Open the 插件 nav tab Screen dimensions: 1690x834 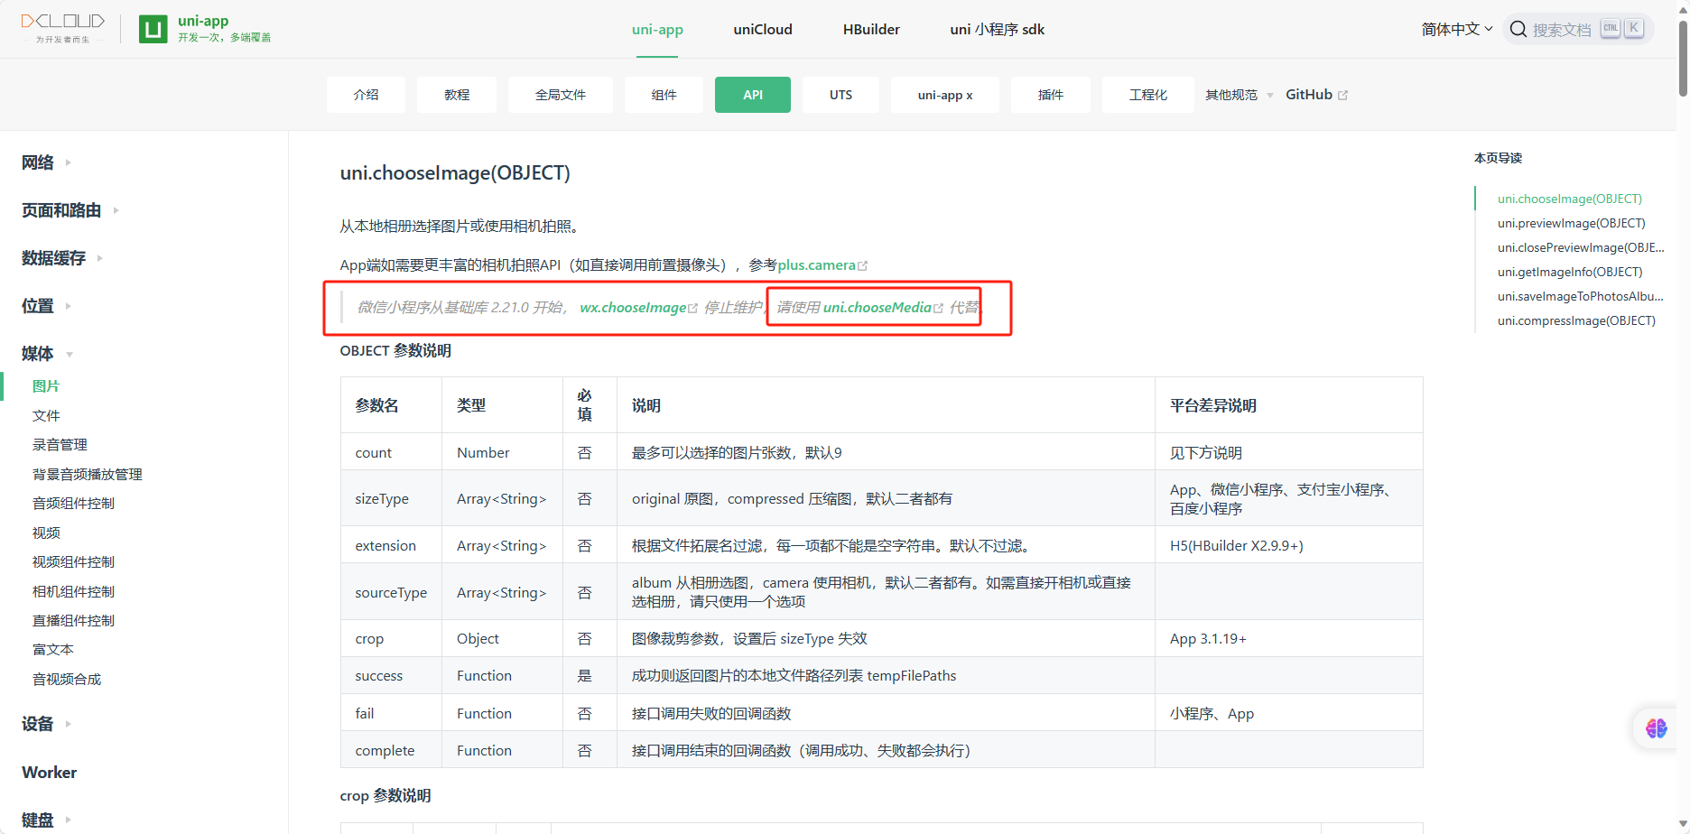[x=1051, y=95]
